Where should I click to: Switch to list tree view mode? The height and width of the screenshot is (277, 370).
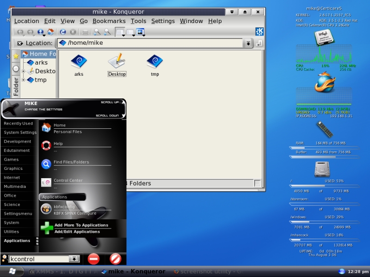click(x=130, y=32)
